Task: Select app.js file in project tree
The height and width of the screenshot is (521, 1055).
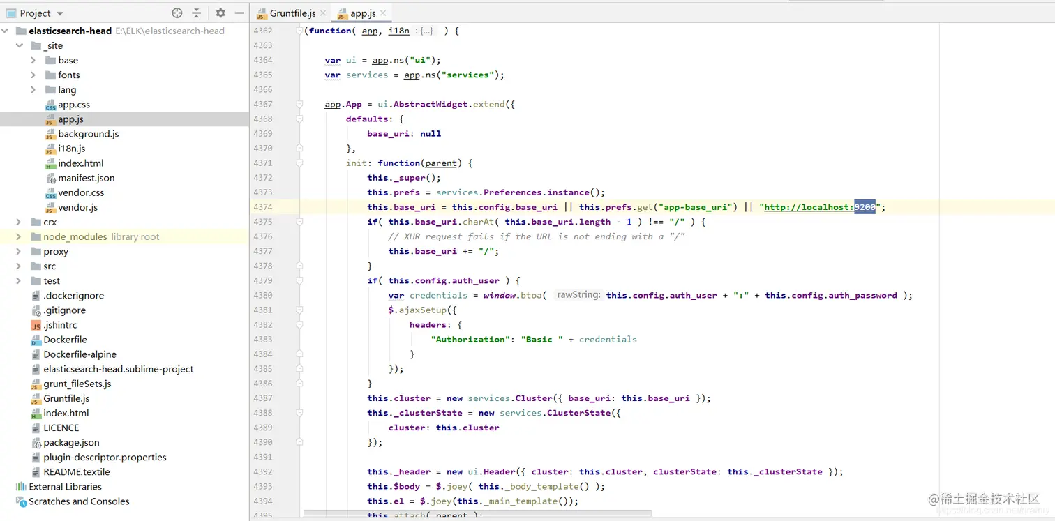Action: [x=70, y=119]
